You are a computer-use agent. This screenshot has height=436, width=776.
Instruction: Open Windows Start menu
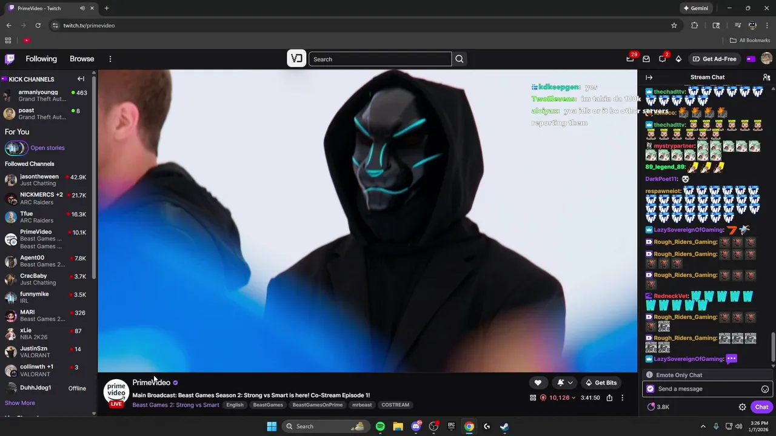pyautogui.click(x=272, y=426)
